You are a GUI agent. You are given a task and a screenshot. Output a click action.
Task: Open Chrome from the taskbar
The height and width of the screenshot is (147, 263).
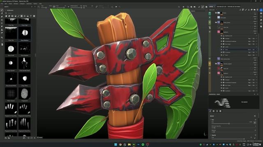coord(120,145)
